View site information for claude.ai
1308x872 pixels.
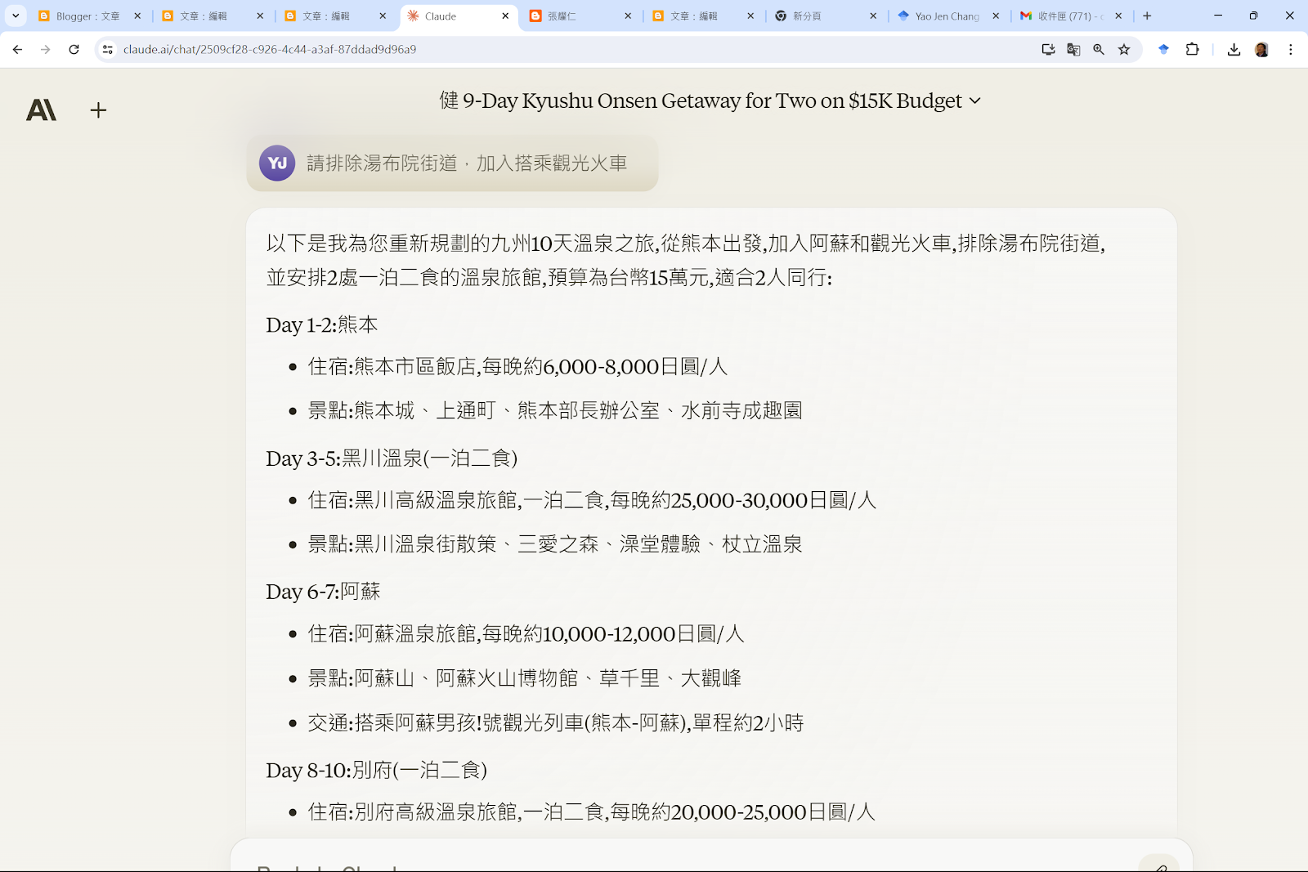107,50
